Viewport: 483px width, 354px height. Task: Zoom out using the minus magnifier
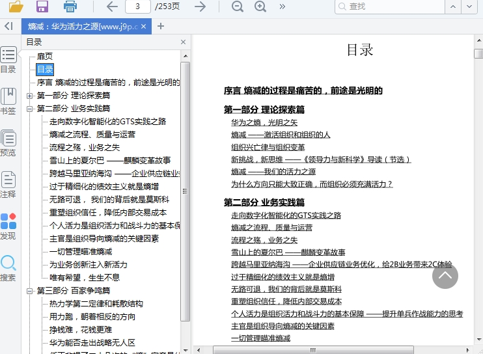click(x=238, y=7)
